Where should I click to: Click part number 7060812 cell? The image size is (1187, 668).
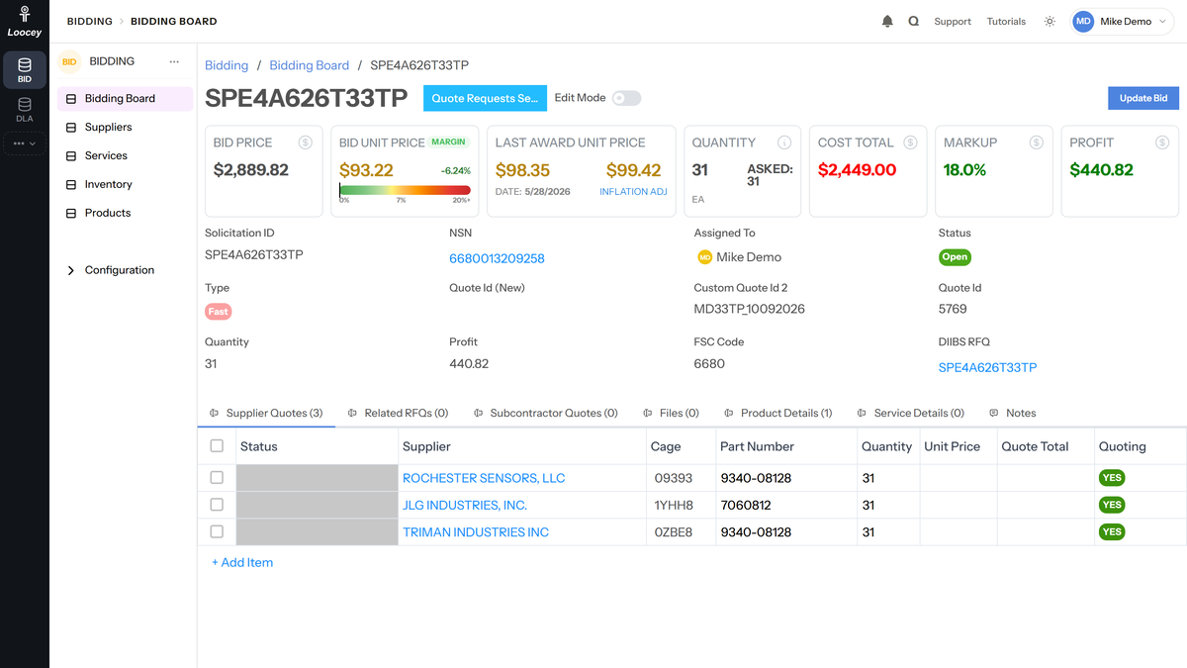click(786, 505)
